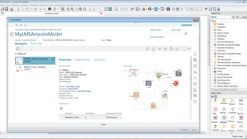Click the Cut scissors icon
The height and width of the screenshot is (139, 247).
18,9
